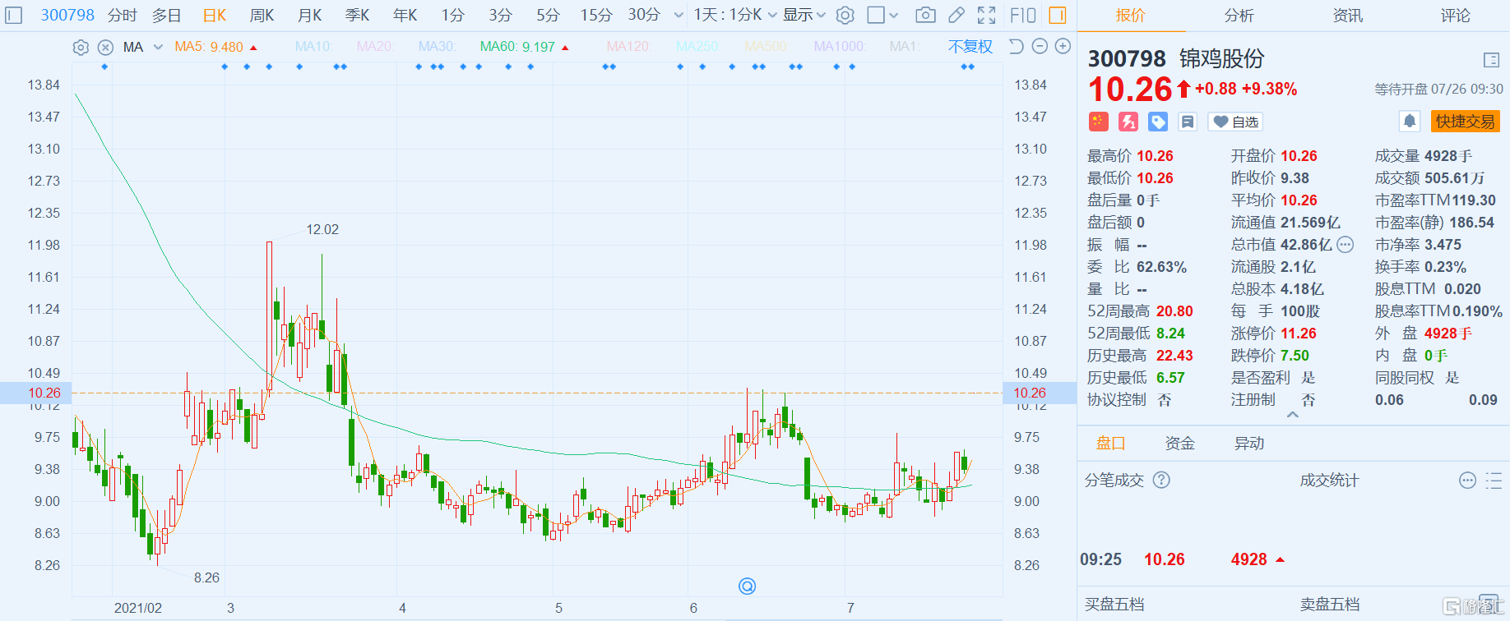Open MA indicator settings gear
Screen dimensions: 1510x621
(81, 47)
